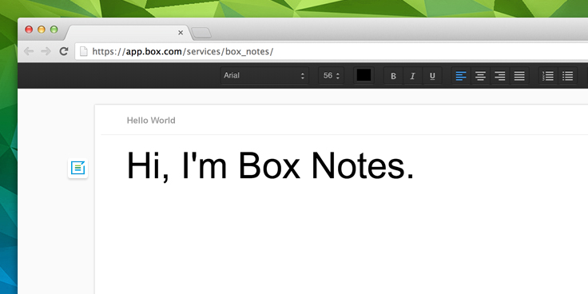
Task: Click the page icon in the address bar
Action: [83, 51]
